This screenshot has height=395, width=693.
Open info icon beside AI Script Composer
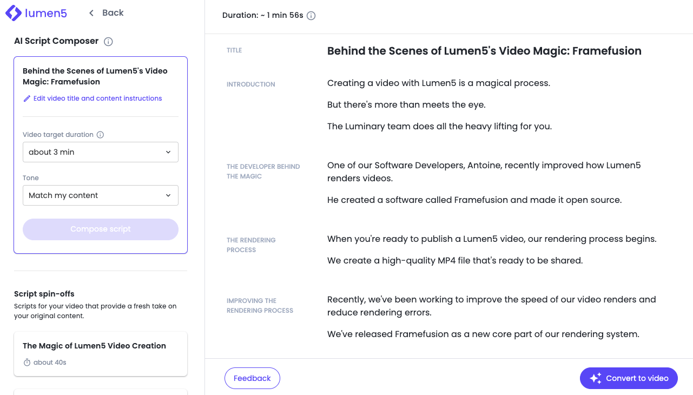click(108, 42)
